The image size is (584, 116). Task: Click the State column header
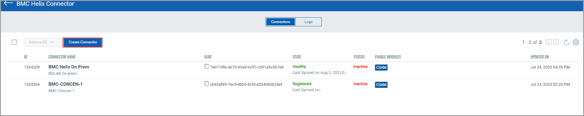297,57
